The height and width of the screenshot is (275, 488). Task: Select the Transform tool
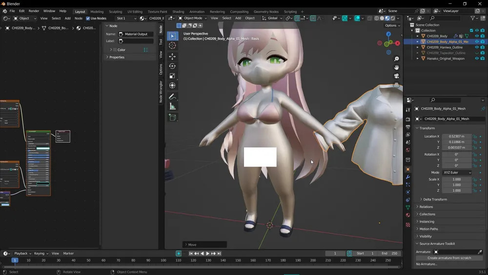pos(172,85)
